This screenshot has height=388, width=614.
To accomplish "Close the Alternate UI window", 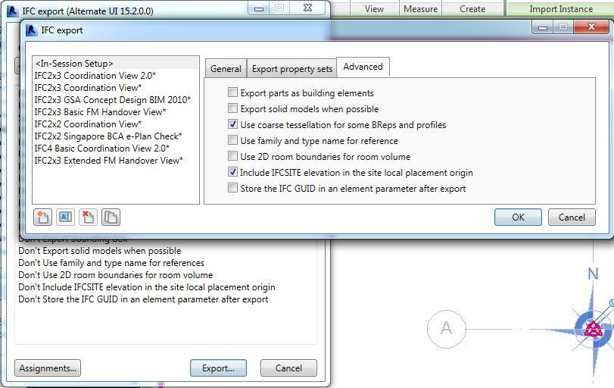I will point(308,8).
